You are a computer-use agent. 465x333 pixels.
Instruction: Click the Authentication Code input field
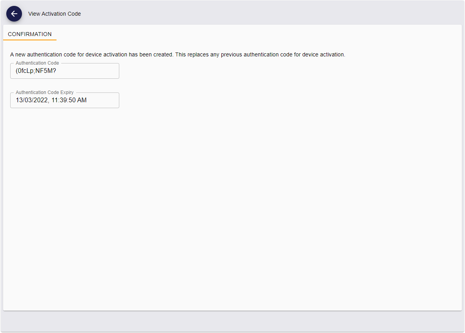[65, 71]
